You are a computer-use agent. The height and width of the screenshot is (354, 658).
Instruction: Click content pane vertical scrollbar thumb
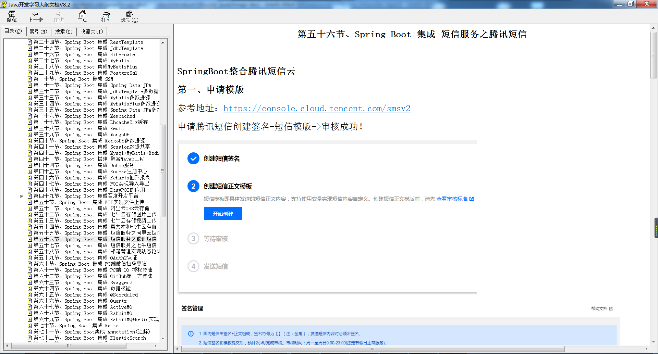pyautogui.click(x=654, y=55)
